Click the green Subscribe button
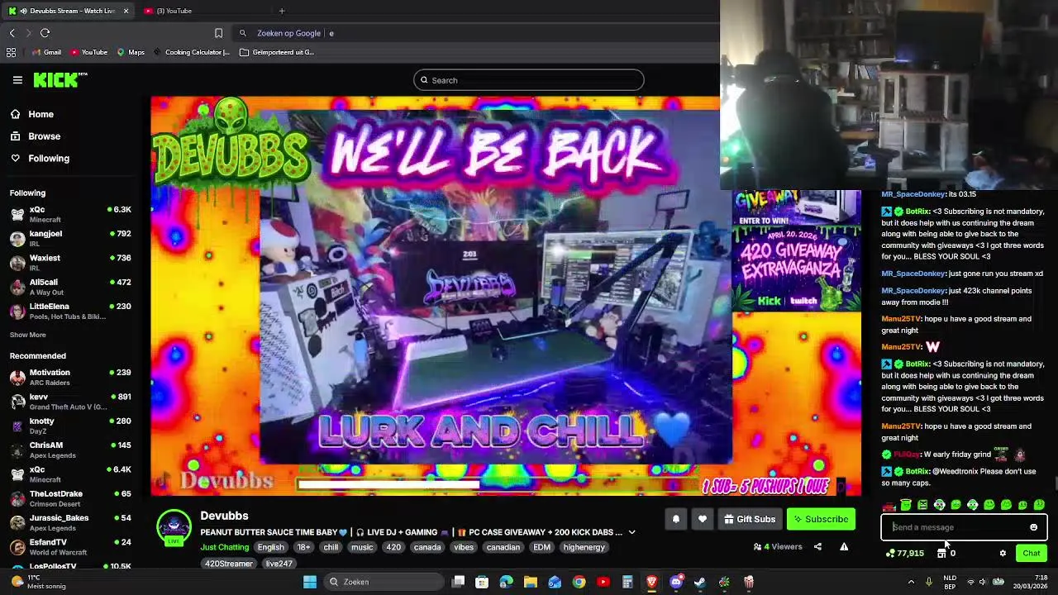Screen dimensions: 1058x595 tap(821, 519)
